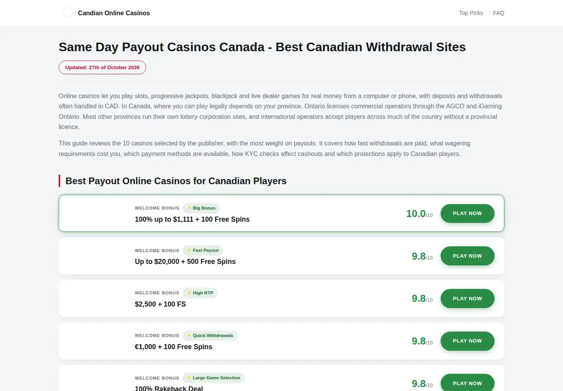Click the Updated 27th of October 2026 badge
This screenshot has height=391, width=563.
[x=102, y=67]
